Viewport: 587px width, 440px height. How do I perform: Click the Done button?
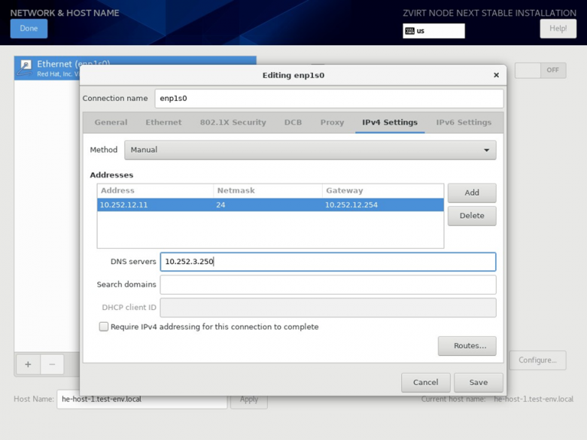(29, 29)
